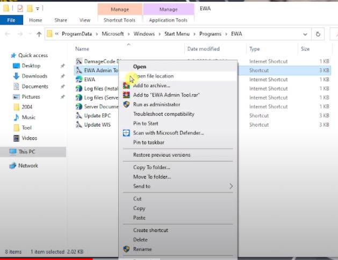The width and height of the screenshot is (338, 260).
Task: Click the Log files (Install) icon
Action: coord(79,88)
